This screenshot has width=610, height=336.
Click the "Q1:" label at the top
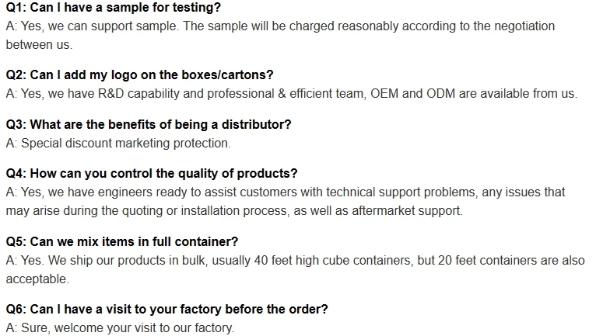click(x=16, y=9)
